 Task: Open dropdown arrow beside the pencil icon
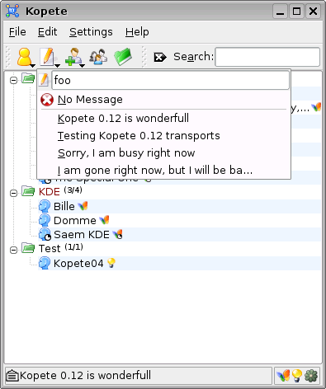(57, 66)
